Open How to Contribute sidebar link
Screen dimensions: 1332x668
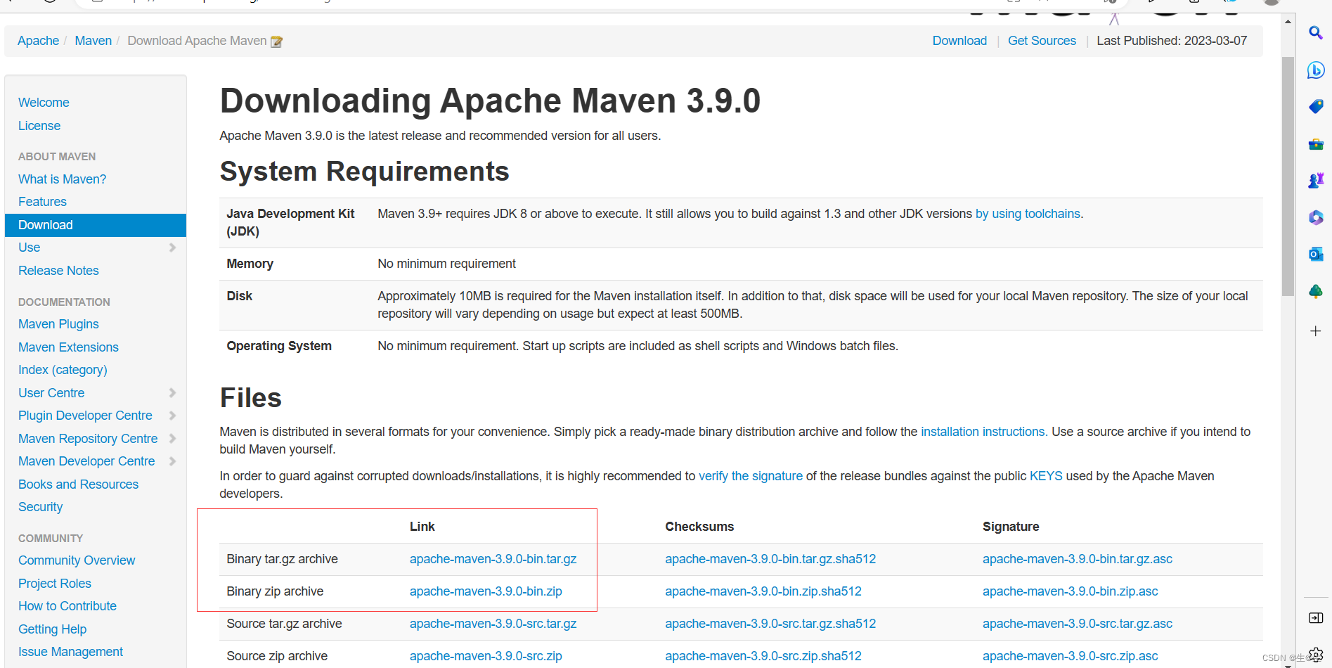tap(67, 606)
